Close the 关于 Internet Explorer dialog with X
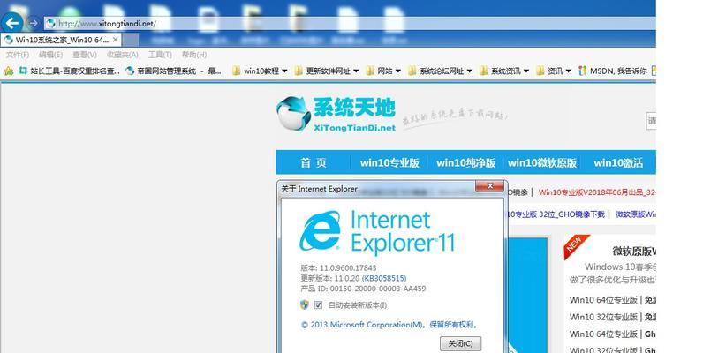The height and width of the screenshot is (353, 703). [x=489, y=186]
